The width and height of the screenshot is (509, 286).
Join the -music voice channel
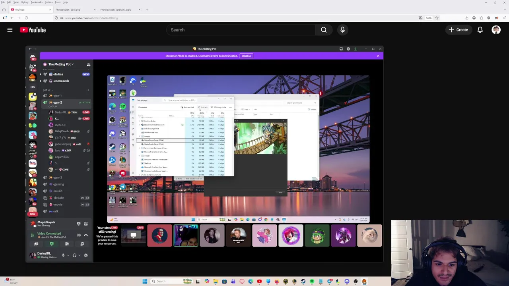click(x=66, y=191)
